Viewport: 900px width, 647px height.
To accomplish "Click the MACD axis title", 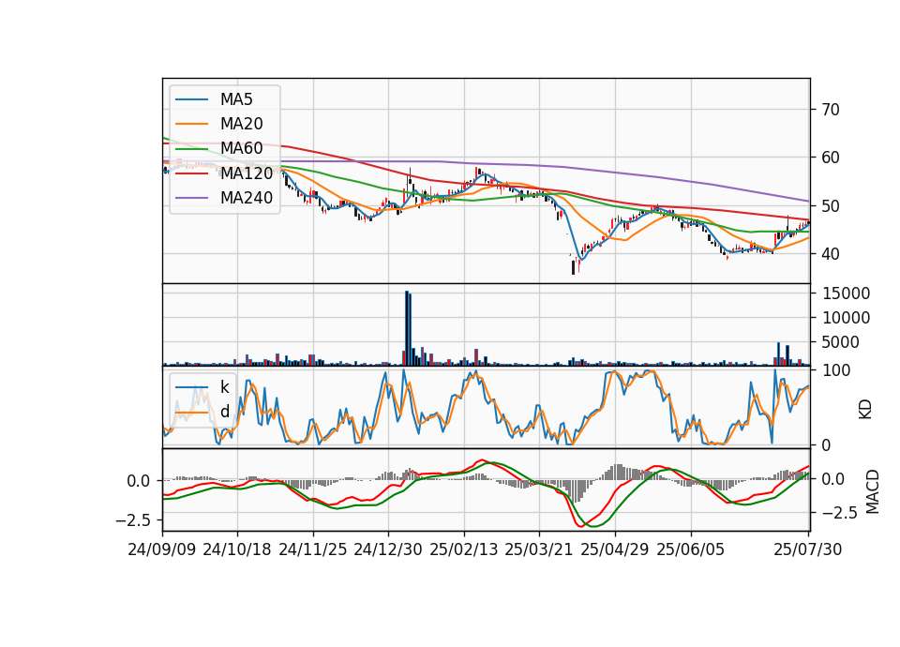I will [x=873, y=491].
